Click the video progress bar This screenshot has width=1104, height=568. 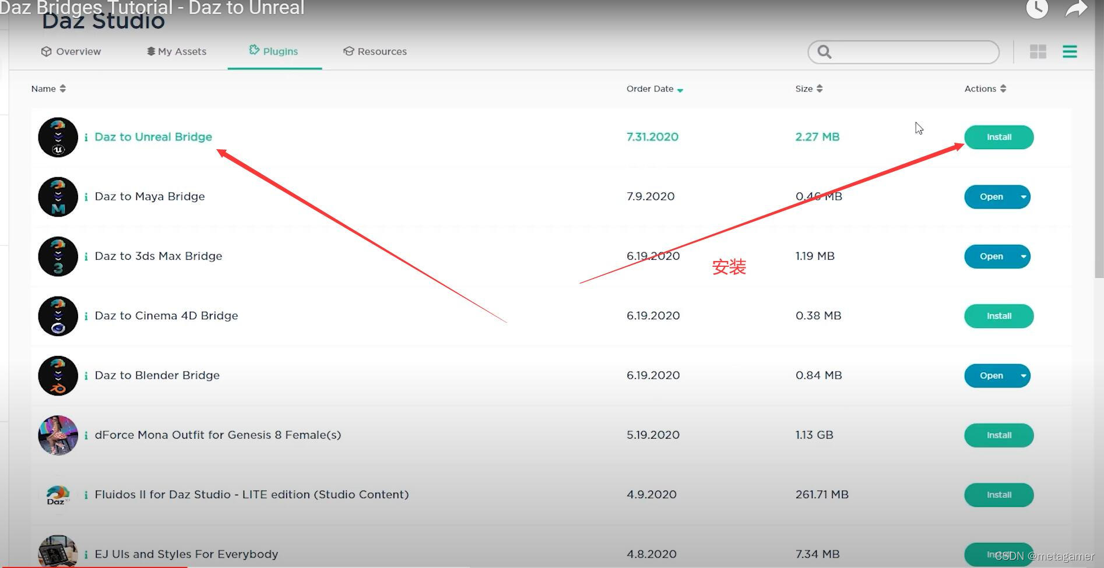pos(552,566)
